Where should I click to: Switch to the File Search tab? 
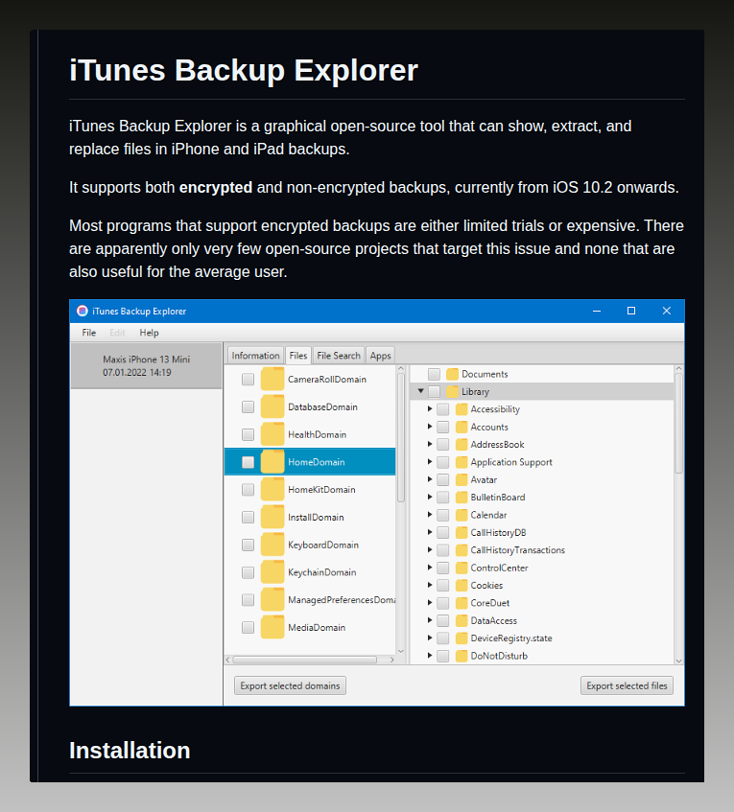pyautogui.click(x=339, y=356)
